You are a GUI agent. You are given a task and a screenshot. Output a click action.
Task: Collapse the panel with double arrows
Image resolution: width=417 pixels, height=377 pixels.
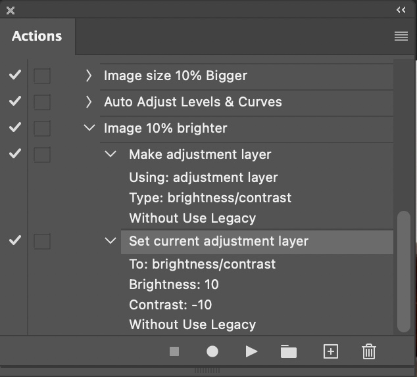pyautogui.click(x=401, y=10)
